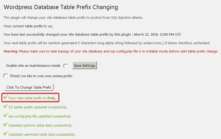Image resolution: width=221 pixels, height=139 pixels.
Task: Click the checkmark next to 15 tables updated
Action: [5, 107]
